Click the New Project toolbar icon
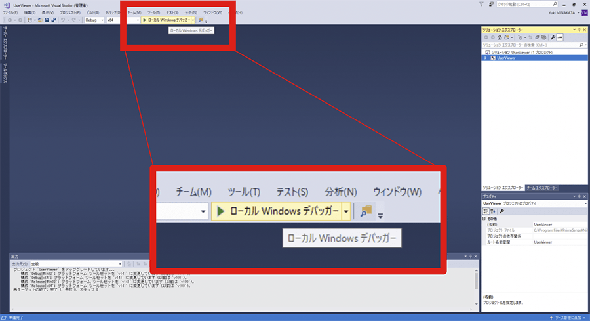The height and width of the screenshot is (321, 590). [29, 20]
